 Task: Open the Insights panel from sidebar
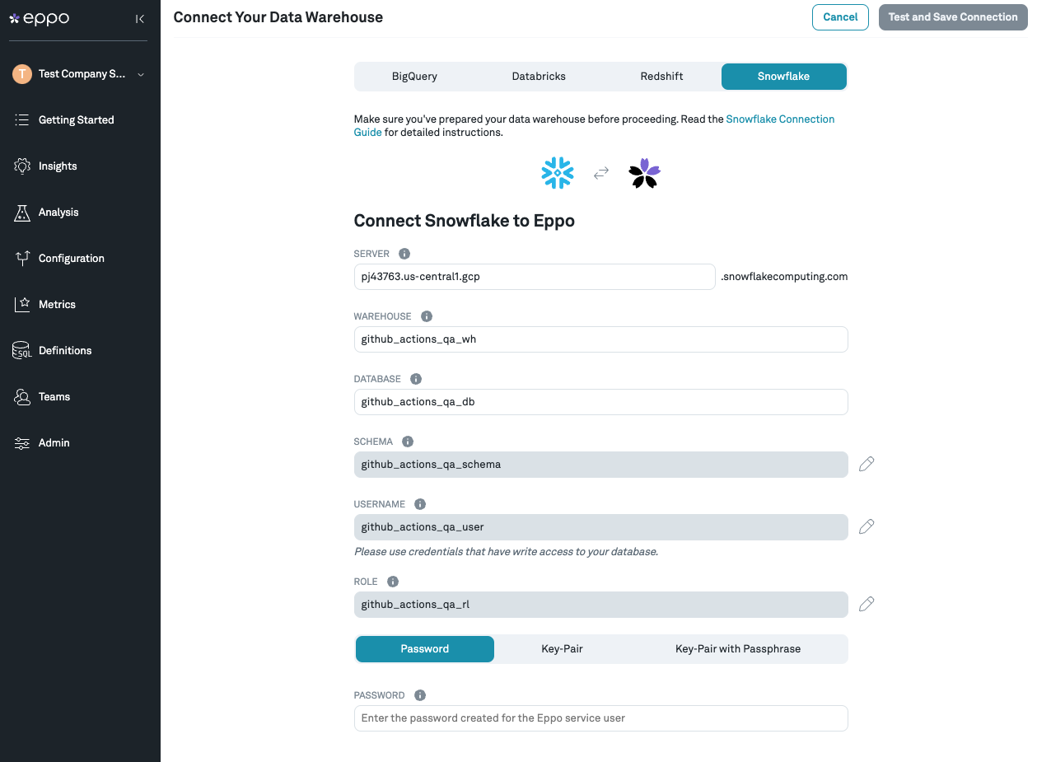[x=21, y=166]
